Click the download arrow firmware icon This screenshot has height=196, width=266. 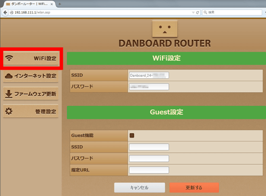[9, 94]
